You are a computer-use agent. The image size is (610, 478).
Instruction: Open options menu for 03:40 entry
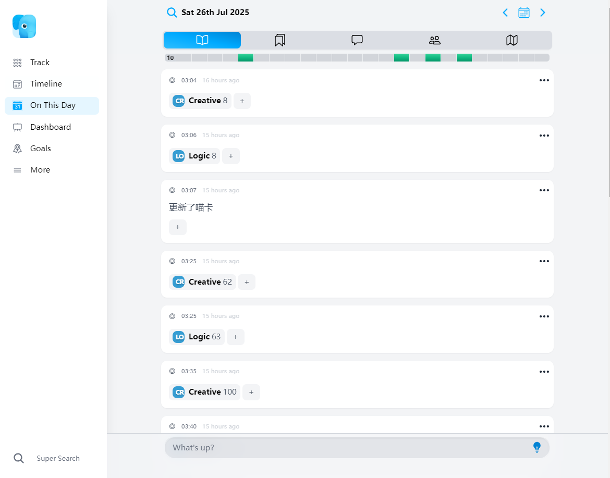click(544, 427)
